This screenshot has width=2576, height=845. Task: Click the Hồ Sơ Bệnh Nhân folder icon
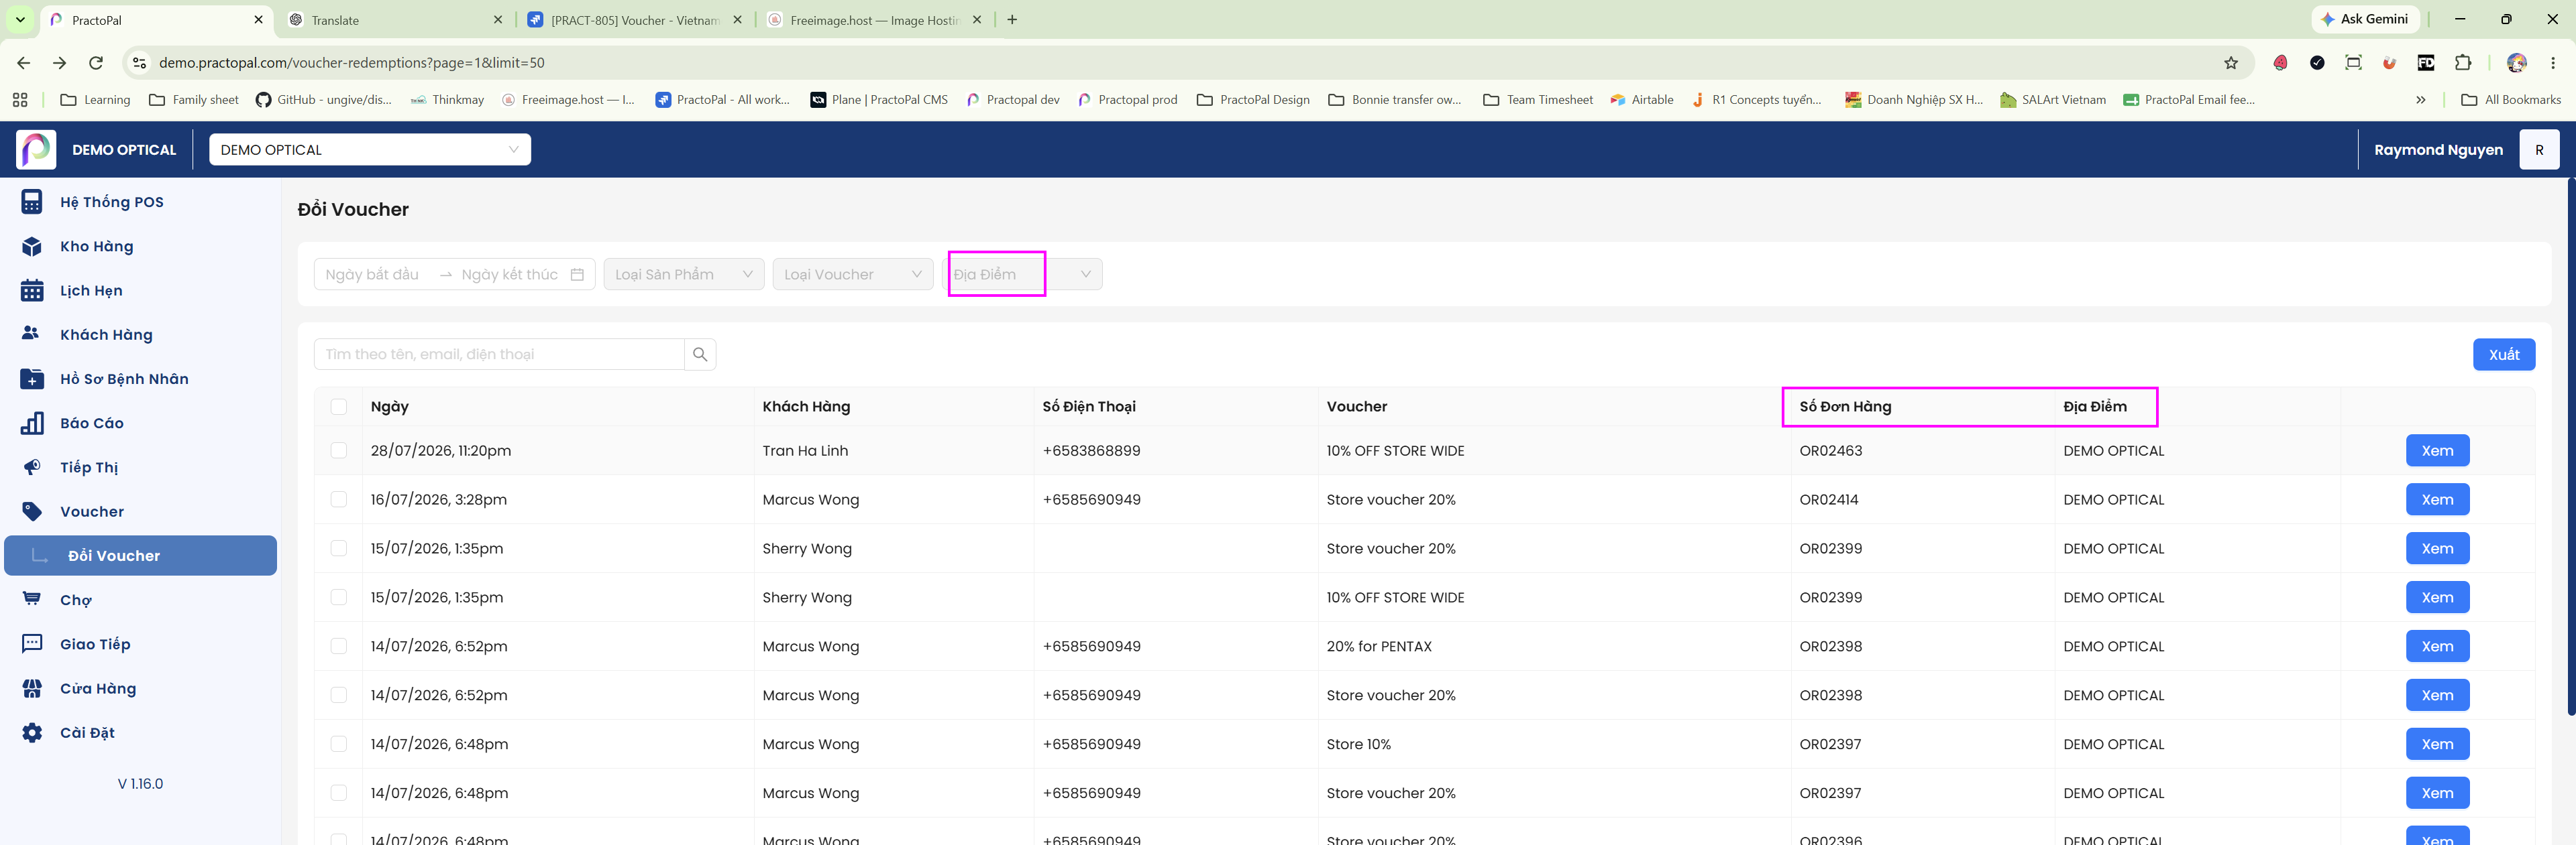[32, 379]
